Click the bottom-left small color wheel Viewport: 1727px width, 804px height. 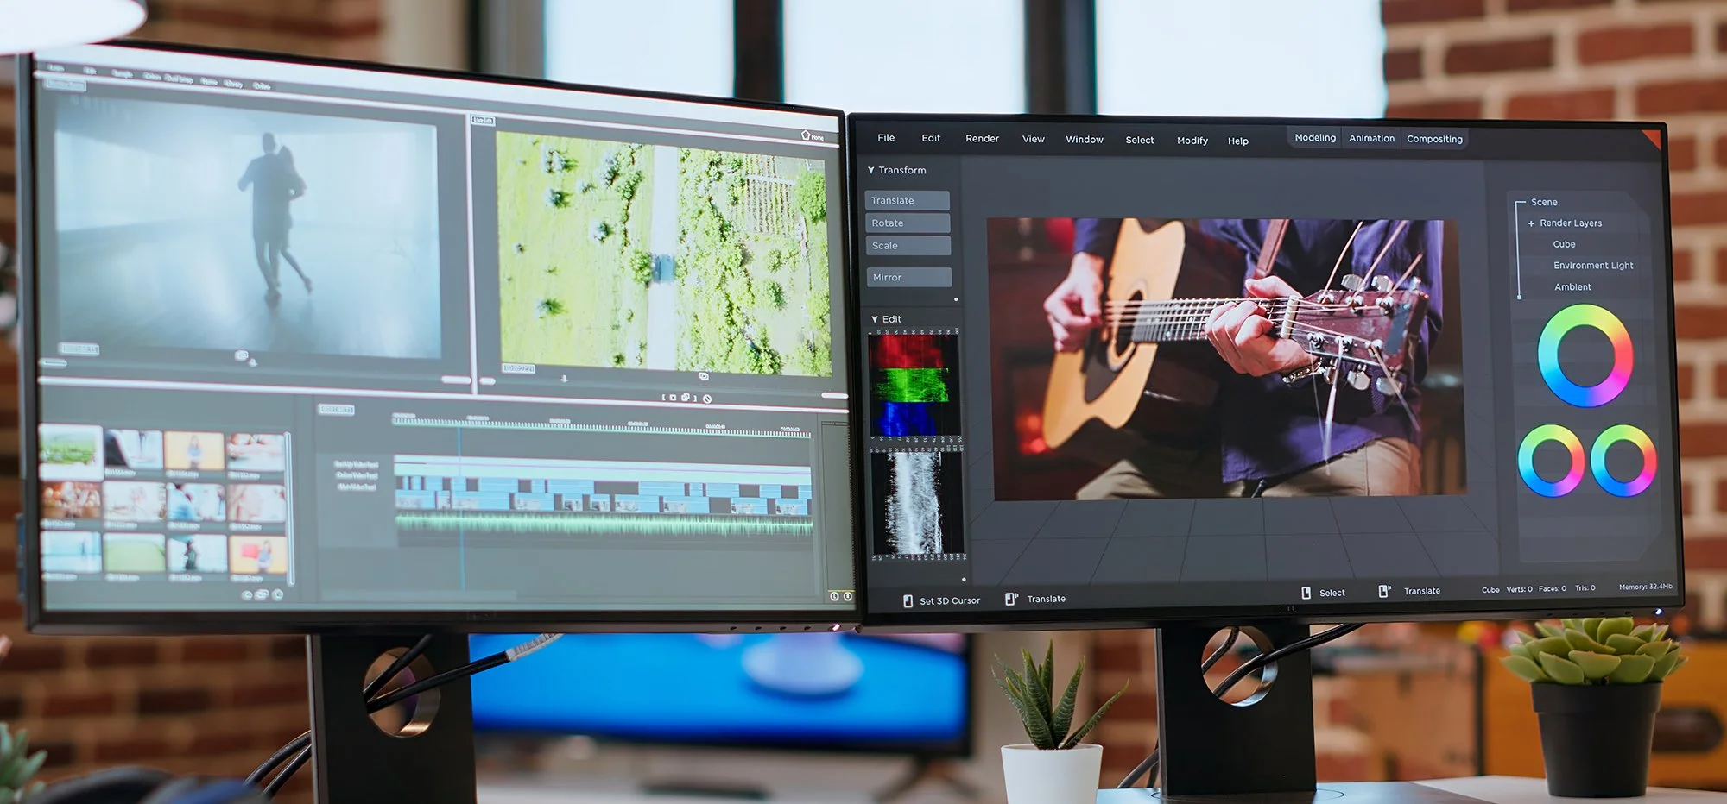point(1551,461)
